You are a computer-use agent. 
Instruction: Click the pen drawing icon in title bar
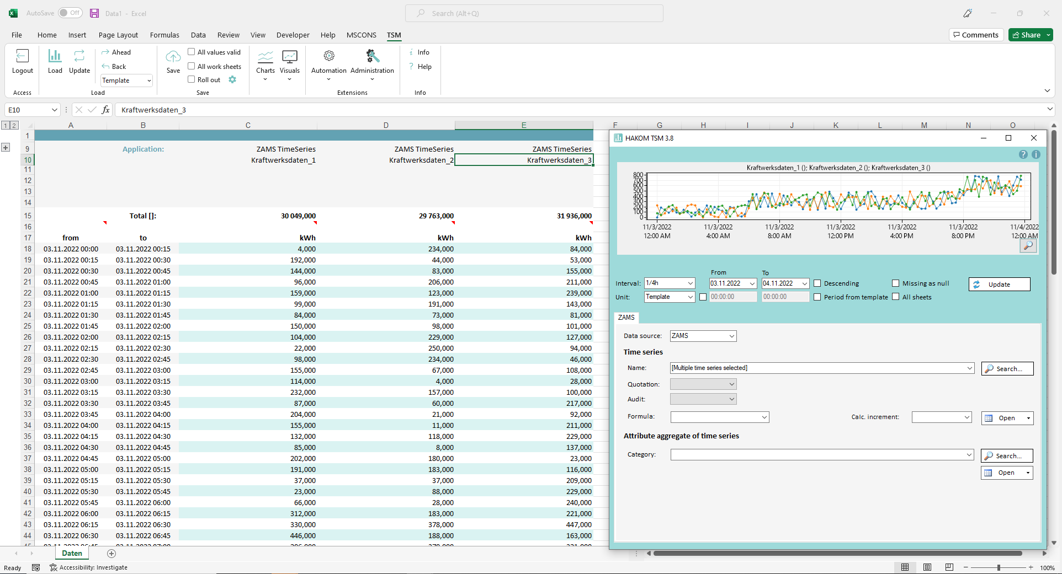click(968, 13)
